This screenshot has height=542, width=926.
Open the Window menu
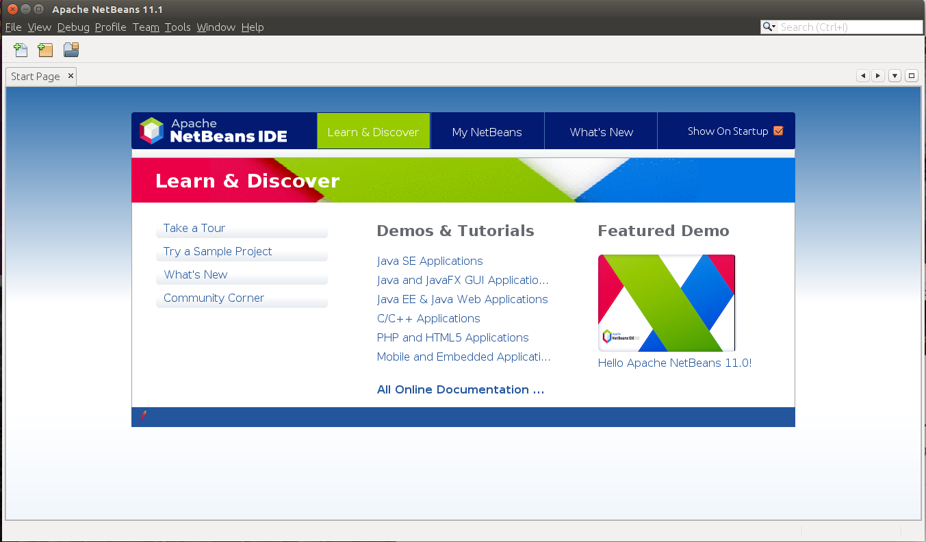(216, 27)
